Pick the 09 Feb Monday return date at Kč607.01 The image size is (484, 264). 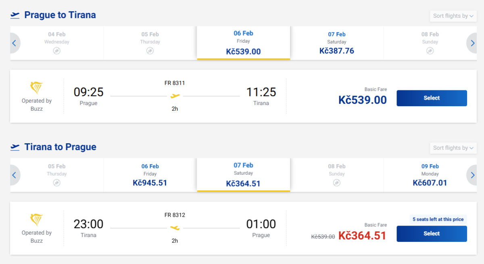pos(430,176)
